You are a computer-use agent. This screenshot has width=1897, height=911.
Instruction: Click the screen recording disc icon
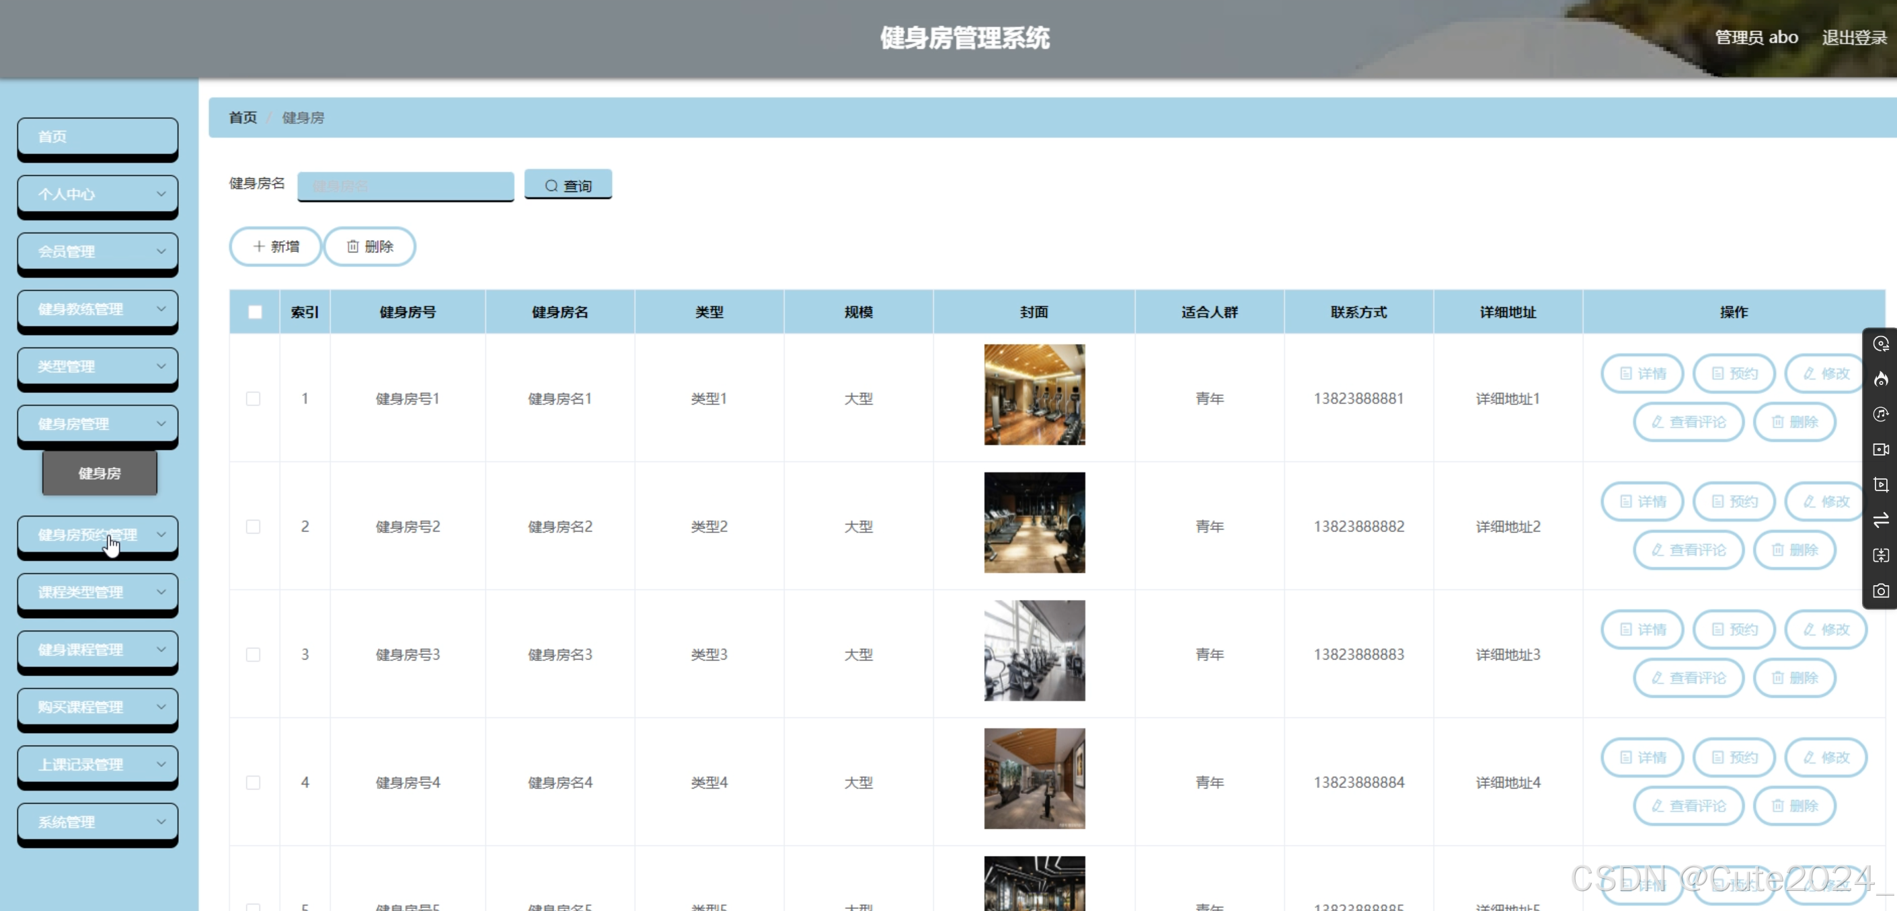[x=1881, y=345]
